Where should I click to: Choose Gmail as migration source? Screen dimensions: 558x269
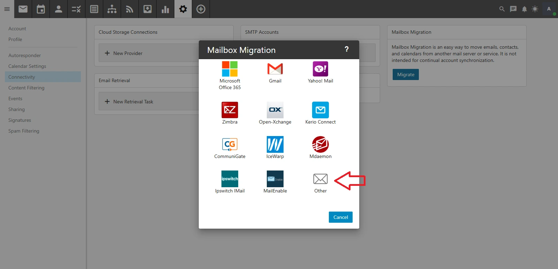click(275, 69)
